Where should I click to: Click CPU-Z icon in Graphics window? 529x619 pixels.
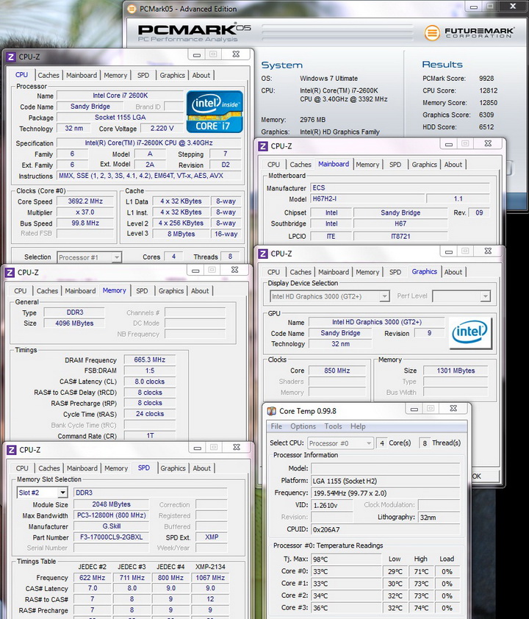263,254
